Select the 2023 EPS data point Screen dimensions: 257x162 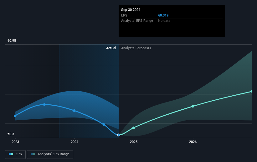pyautogui.click(x=15, y=116)
